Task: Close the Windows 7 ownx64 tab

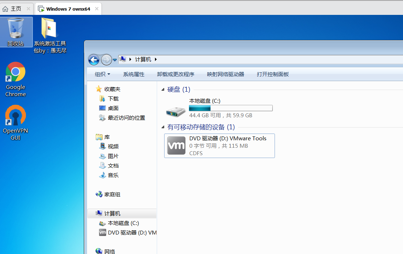Action: 97,9
